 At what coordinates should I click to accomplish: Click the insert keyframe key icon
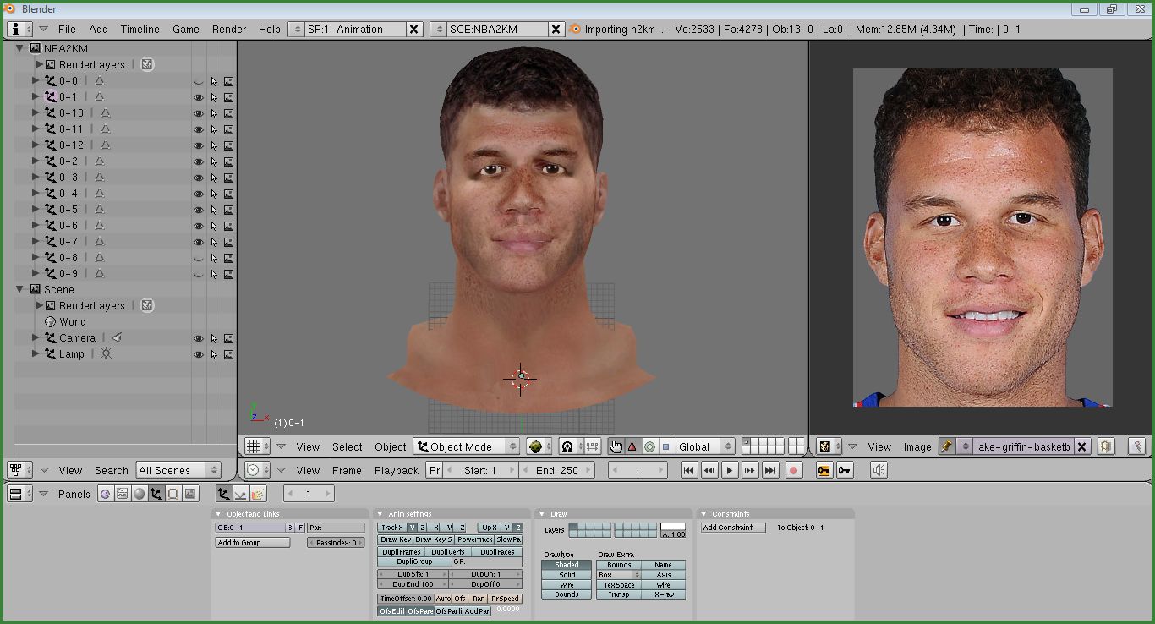point(824,471)
